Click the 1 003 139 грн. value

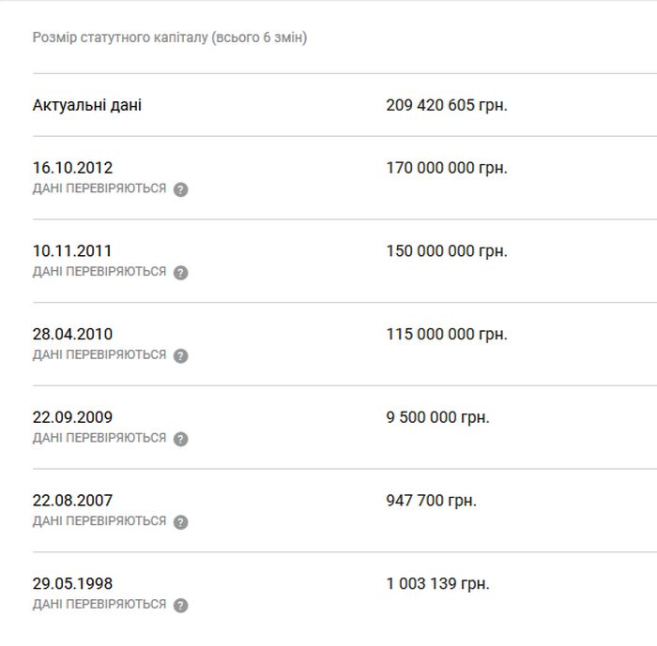point(438,583)
